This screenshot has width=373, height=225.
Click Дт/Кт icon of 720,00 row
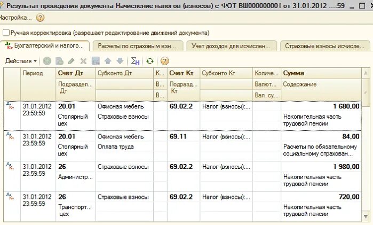pos(10,196)
